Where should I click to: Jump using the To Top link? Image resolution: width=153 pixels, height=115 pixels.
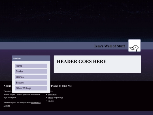pyautogui.click(x=51, y=101)
